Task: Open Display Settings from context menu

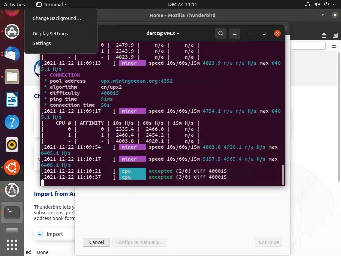Action: click(50, 34)
